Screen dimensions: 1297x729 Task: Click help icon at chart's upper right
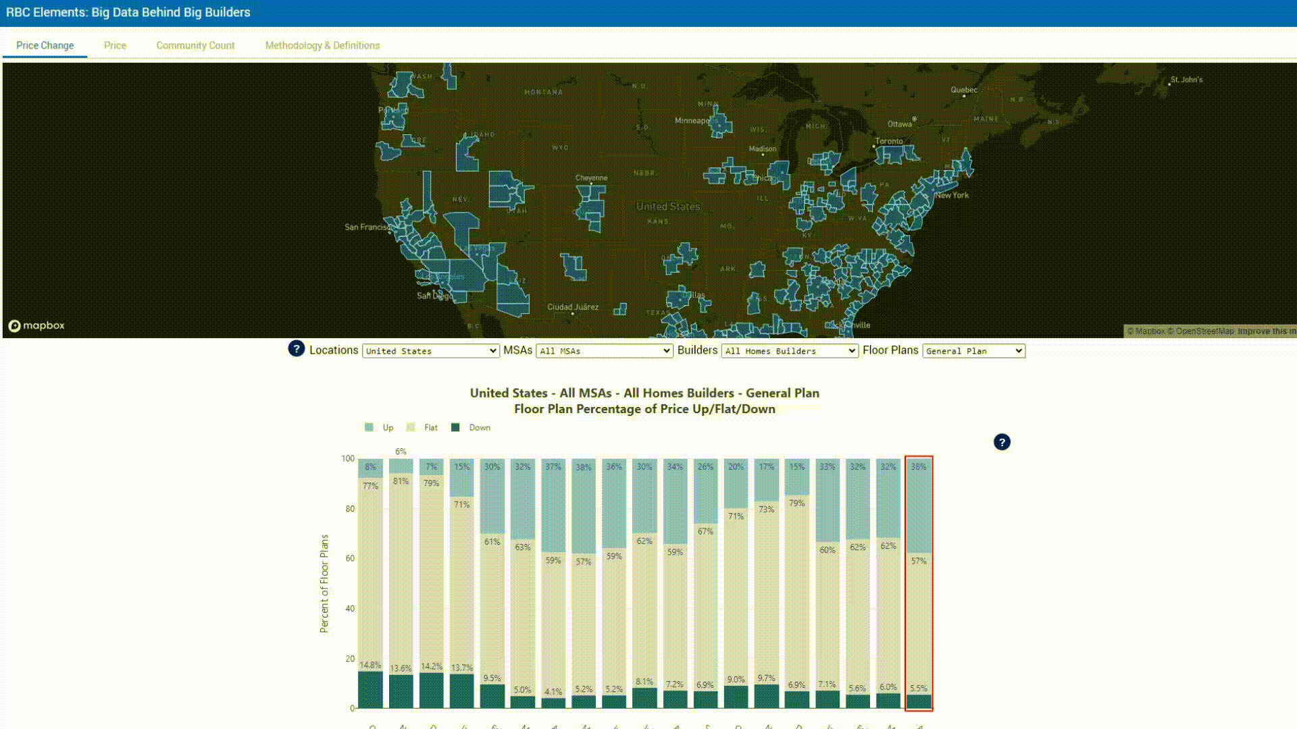[1002, 442]
